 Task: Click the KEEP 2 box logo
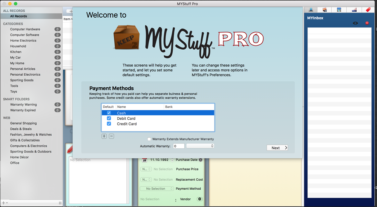coord(126,38)
